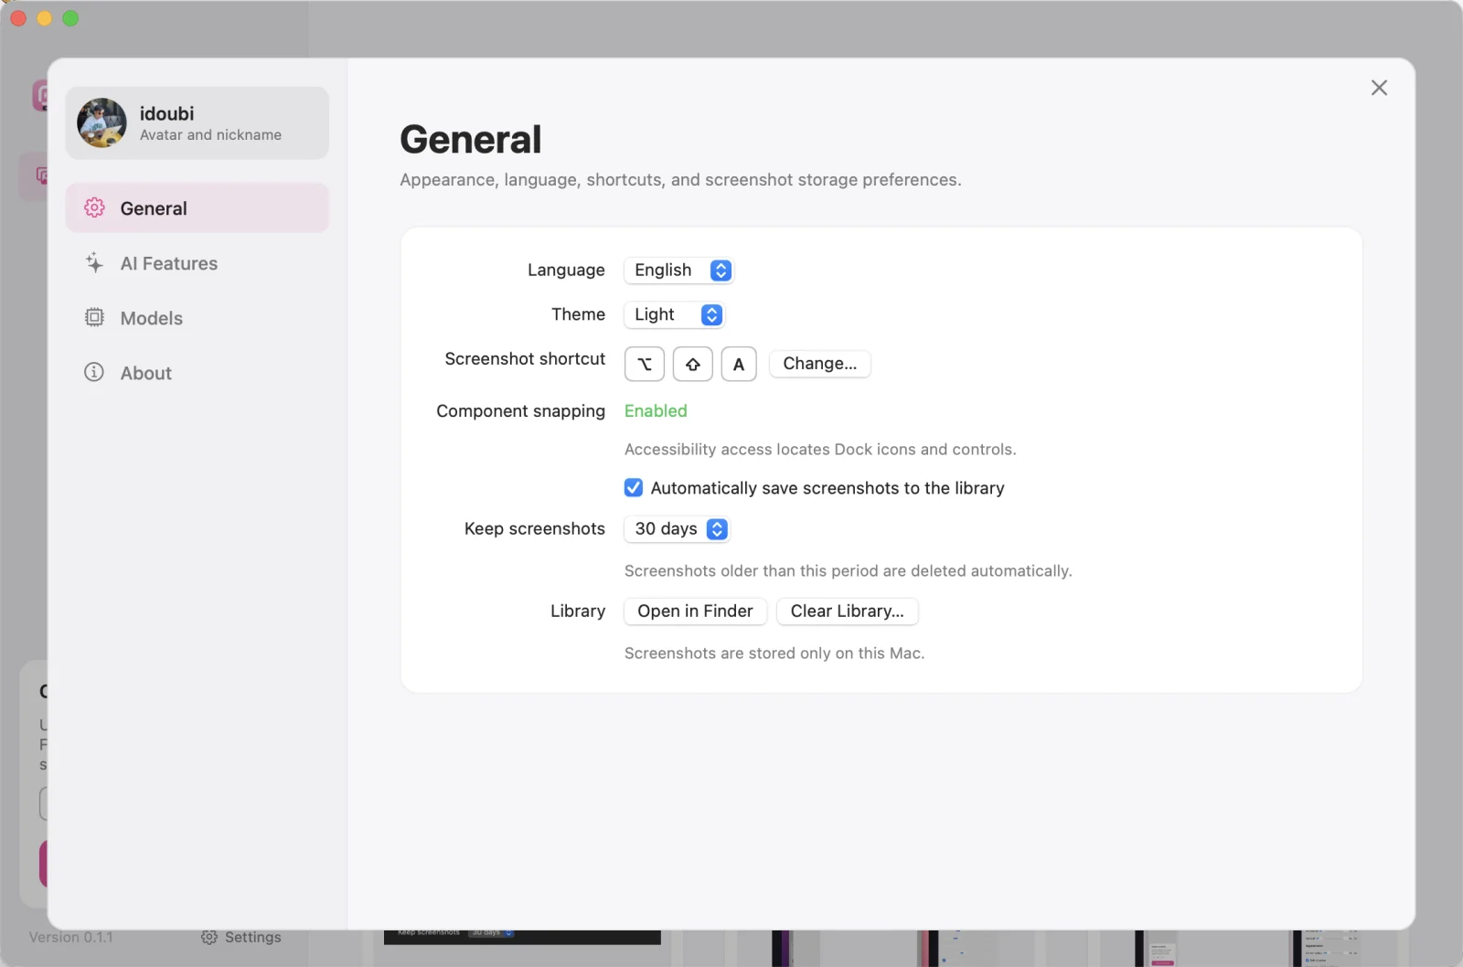The width and height of the screenshot is (1463, 967).
Task: Open the Keep screenshots 30 days dropdown
Action: point(677,529)
